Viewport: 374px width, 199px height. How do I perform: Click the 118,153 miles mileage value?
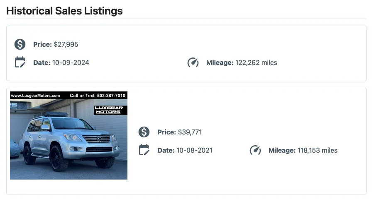click(318, 151)
